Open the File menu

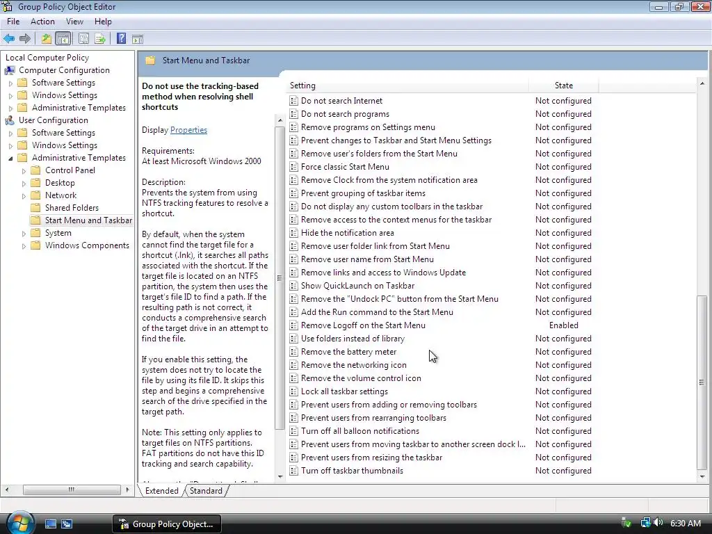click(x=13, y=22)
